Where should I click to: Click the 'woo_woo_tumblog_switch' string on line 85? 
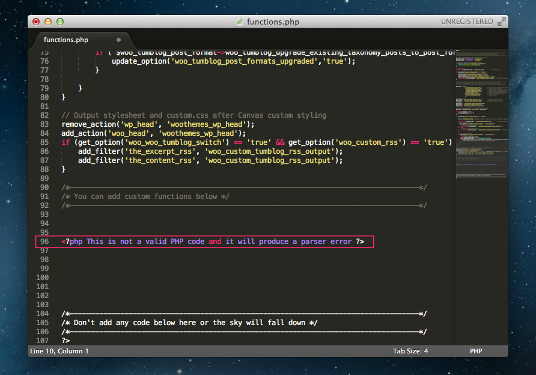175,142
